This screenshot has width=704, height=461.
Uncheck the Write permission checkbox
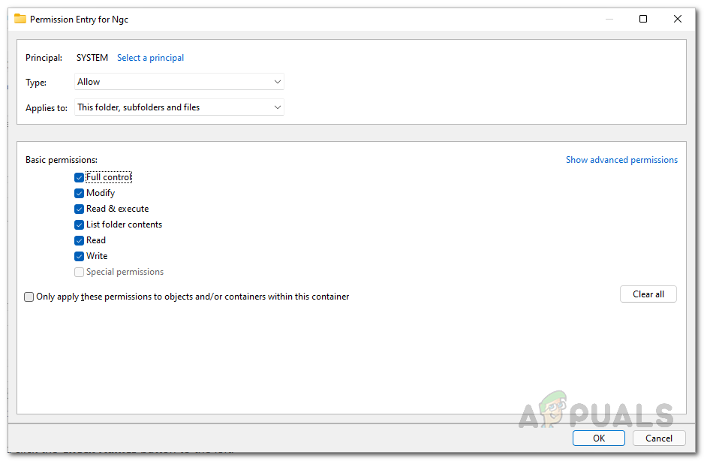pyautogui.click(x=79, y=256)
